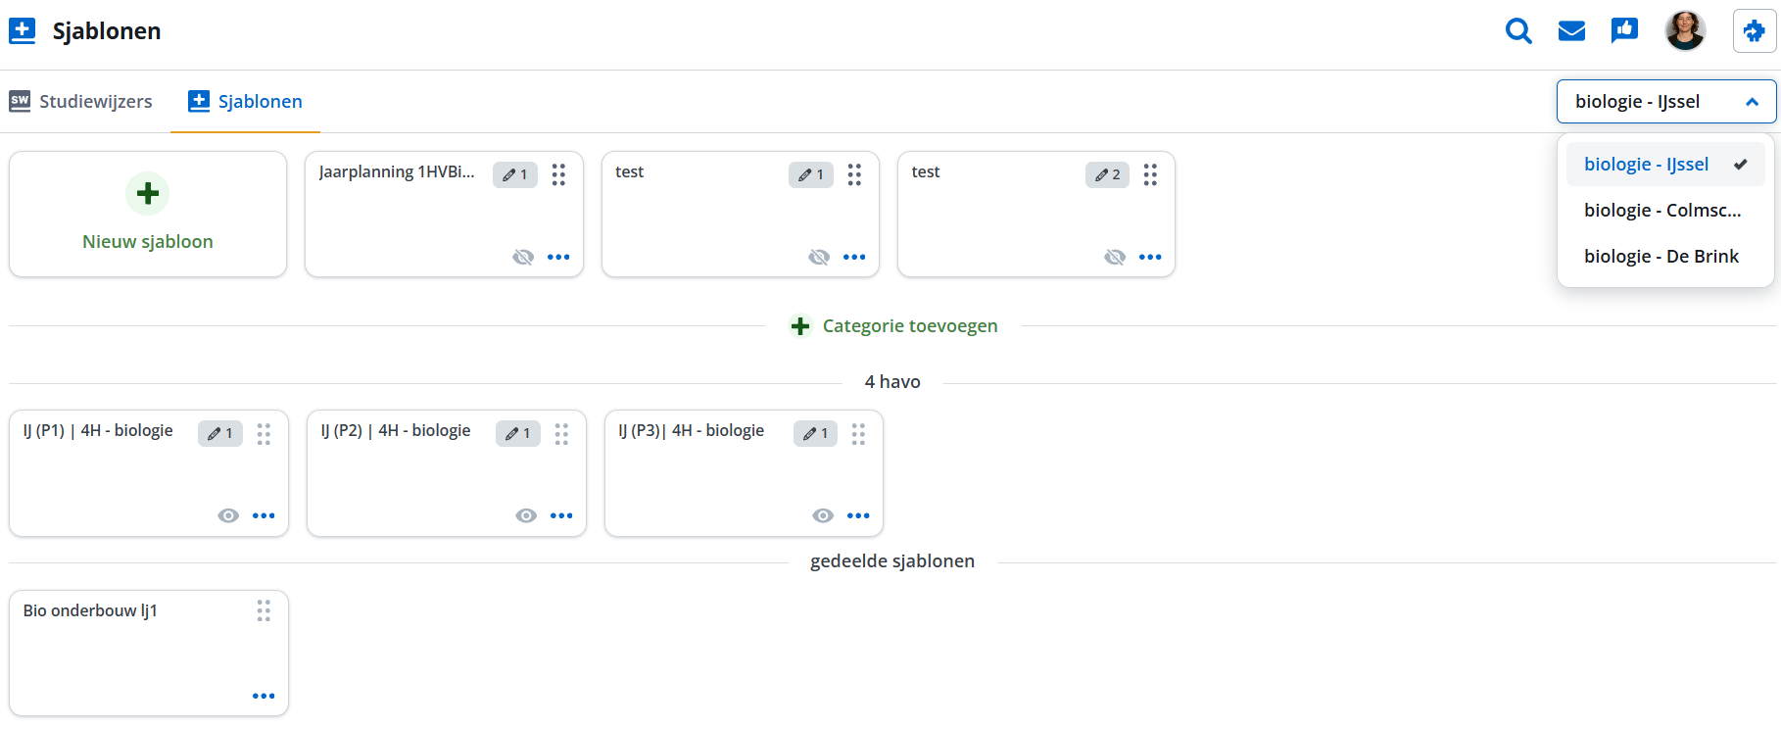Open more options on Bio onderbouw lj1 card

pos(264,696)
